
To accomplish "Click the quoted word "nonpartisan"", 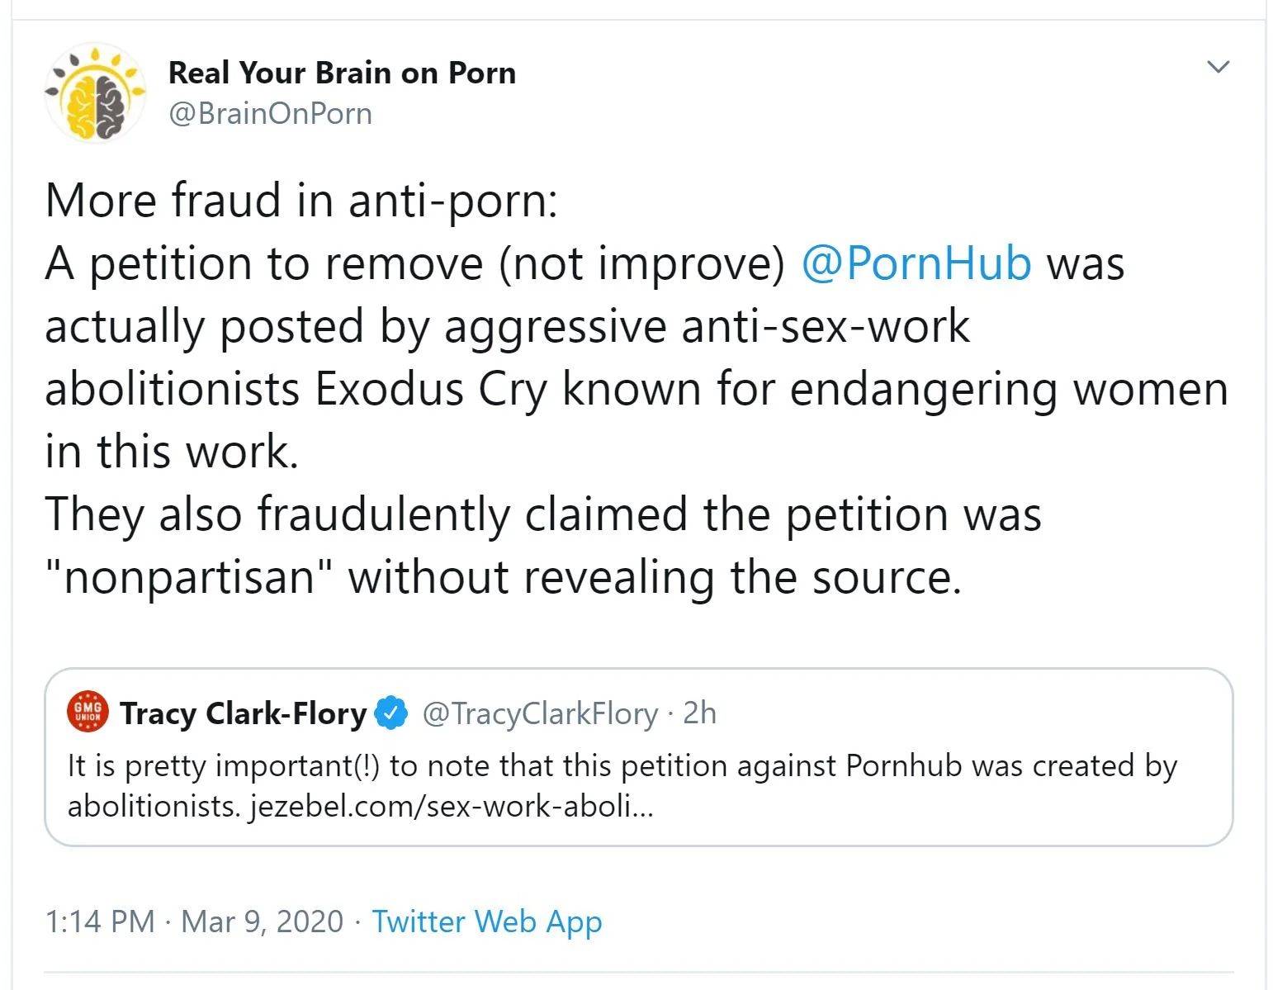I will tap(188, 577).
